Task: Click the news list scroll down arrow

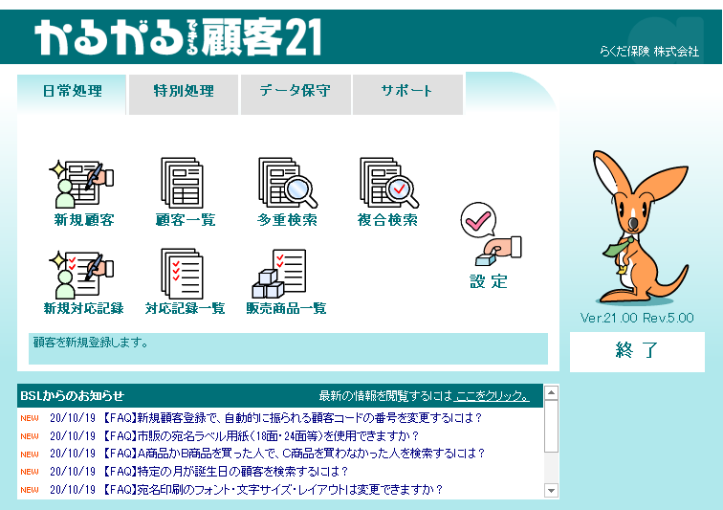Action: [x=551, y=490]
